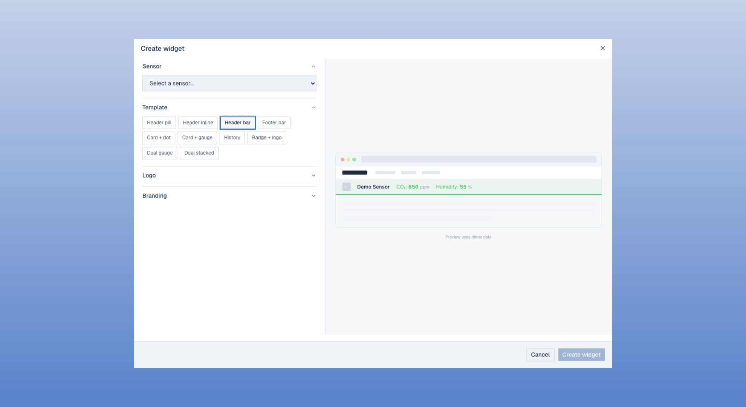This screenshot has height=407, width=746.
Task: Click the Cancel button
Action: pyautogui.click(x=540, y=355)
